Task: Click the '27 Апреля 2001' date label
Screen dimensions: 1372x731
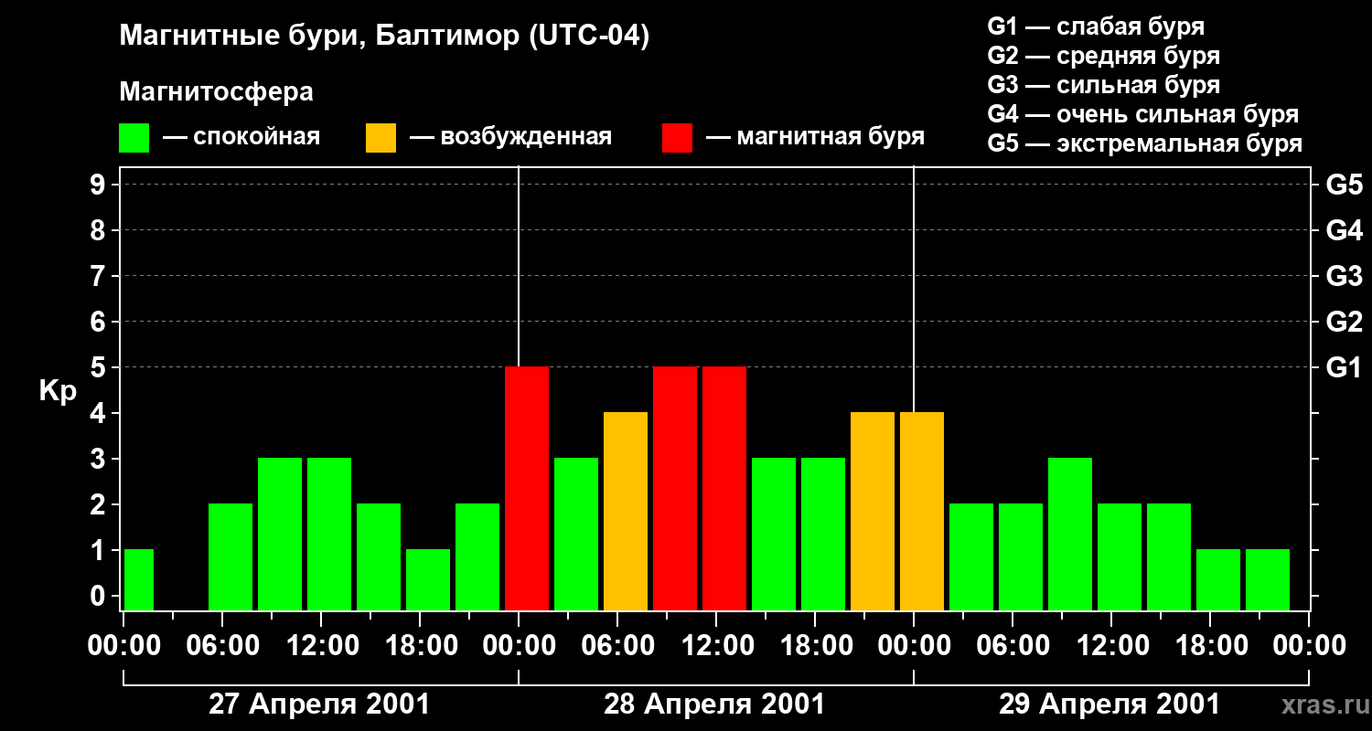Action: [319, 705]
